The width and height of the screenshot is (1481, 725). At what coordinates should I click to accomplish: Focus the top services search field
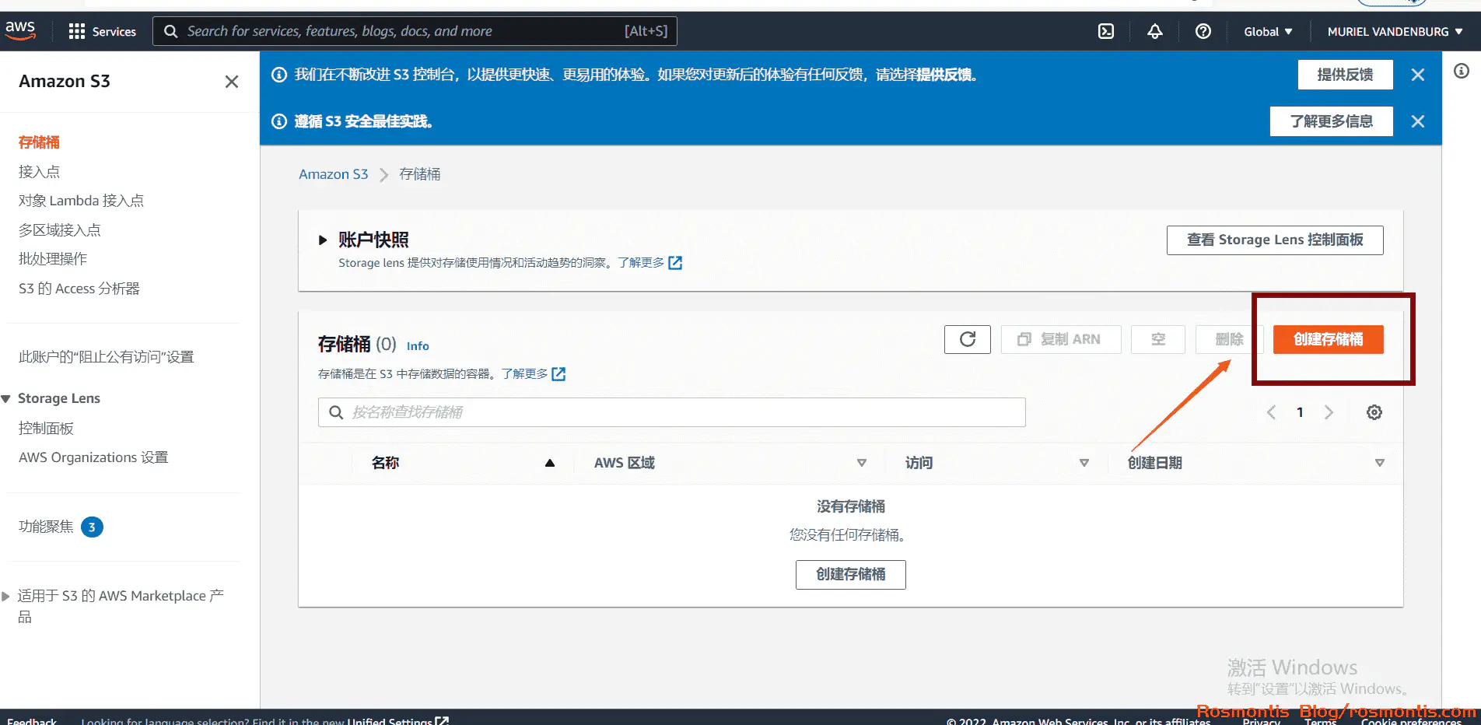415,31
